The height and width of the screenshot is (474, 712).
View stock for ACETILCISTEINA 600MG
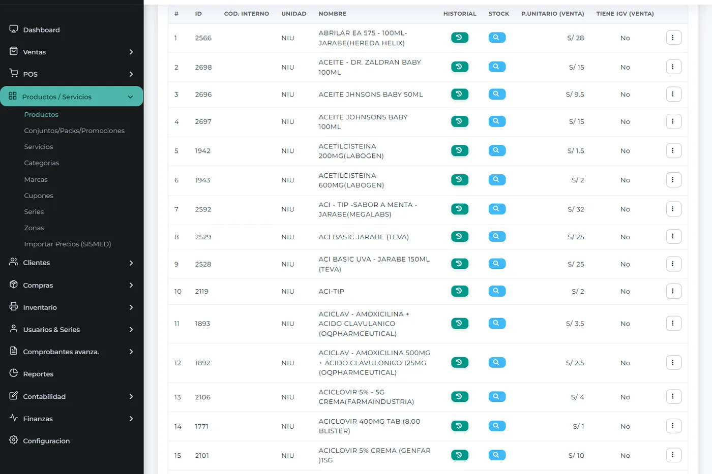coord(496,180)
